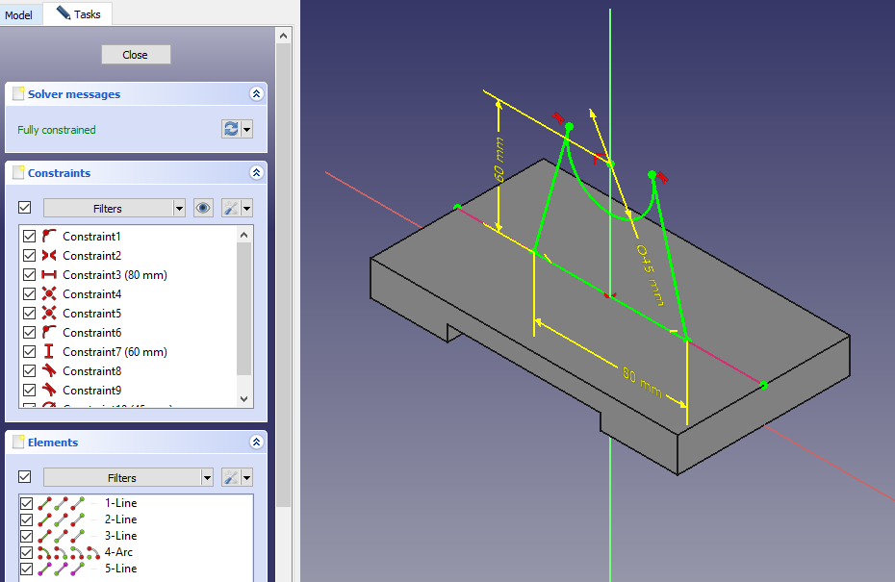Select Constraint3 horizontal distance icon
895x582 pixels.
[50, 275]
